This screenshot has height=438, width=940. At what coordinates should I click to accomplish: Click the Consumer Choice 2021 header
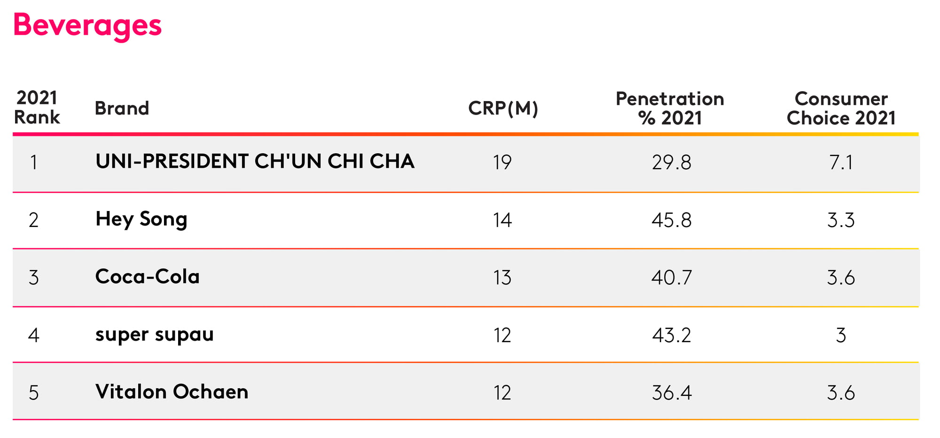(x=841, y=109)
